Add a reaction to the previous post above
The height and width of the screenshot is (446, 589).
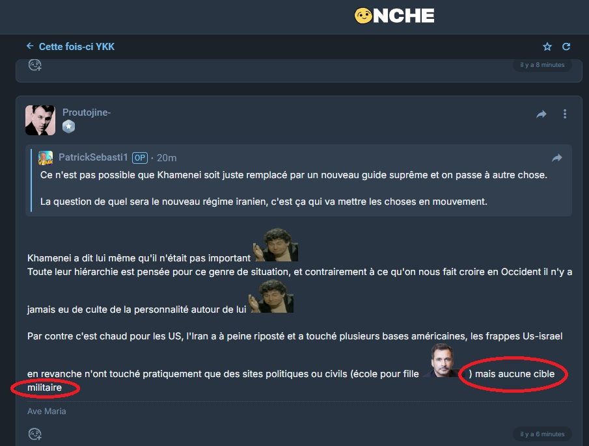[35, 65]
